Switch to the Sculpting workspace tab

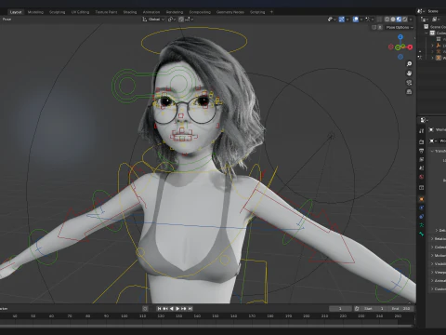[58, 12]
